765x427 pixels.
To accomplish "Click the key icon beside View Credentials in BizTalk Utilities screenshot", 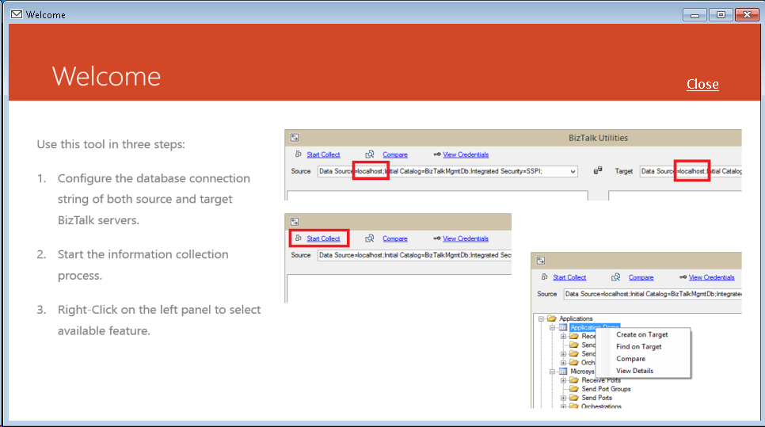I will (436, 154).
